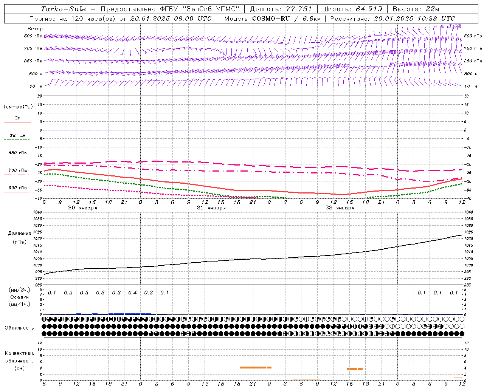Select the 10 м wind level label on left axis
The width and height of the screenshot is (484, 387).
pyautogui.click(x=36, y=86)
